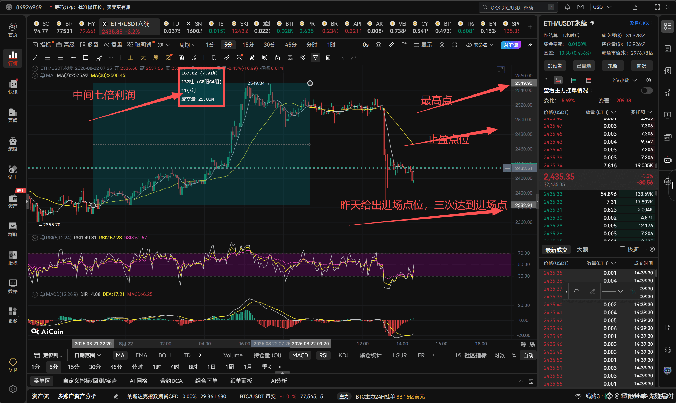Click the share arrow icon beside AI解读
676x403 pixels.
[x=529, y=45]
